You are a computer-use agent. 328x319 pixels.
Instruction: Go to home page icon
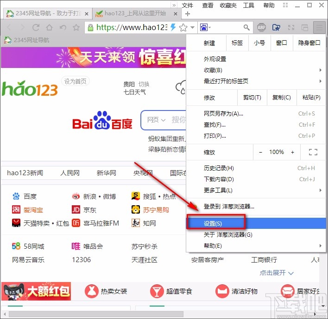(x=50, y=27)
